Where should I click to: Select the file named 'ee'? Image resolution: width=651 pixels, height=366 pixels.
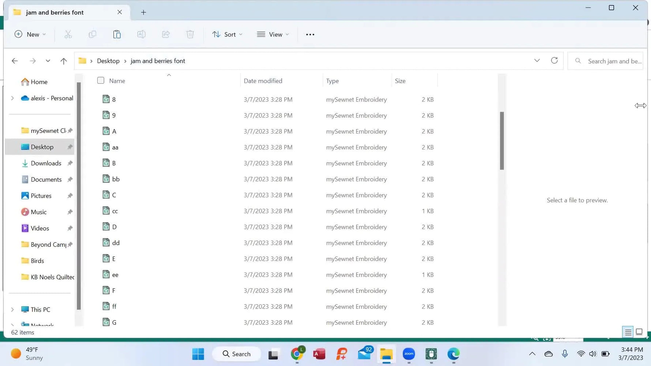(x=115, y=275)
